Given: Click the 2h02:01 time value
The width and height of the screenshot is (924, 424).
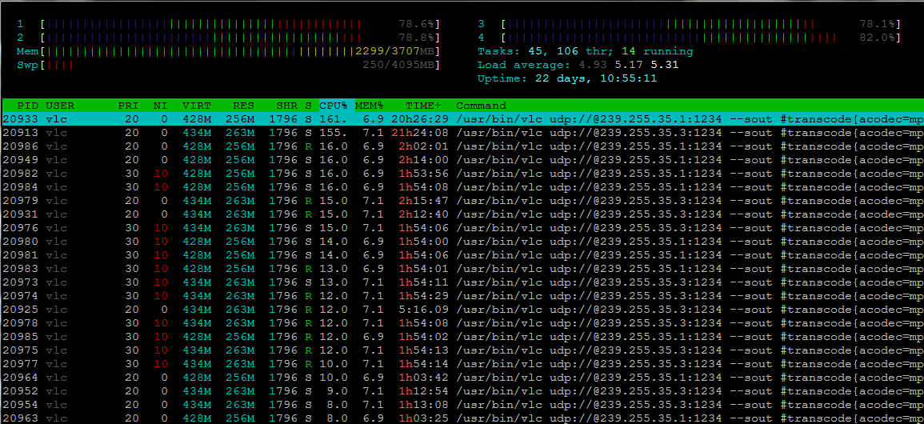Looking at the screenshot, I should 423,146.
